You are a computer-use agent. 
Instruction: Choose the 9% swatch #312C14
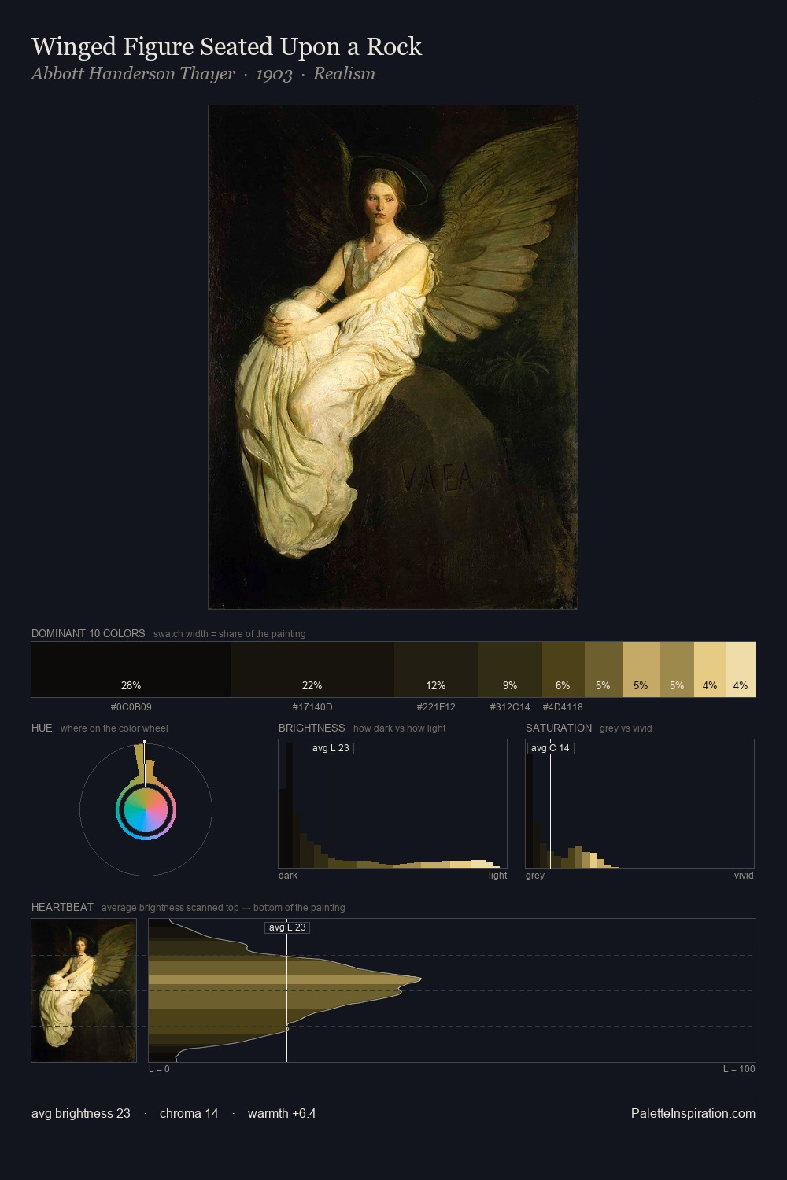[x=510, y=669]
